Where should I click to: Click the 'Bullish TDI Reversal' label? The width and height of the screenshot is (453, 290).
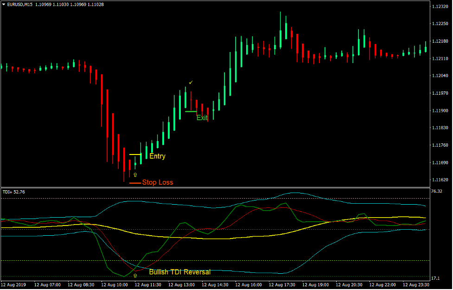click(179, 272)
